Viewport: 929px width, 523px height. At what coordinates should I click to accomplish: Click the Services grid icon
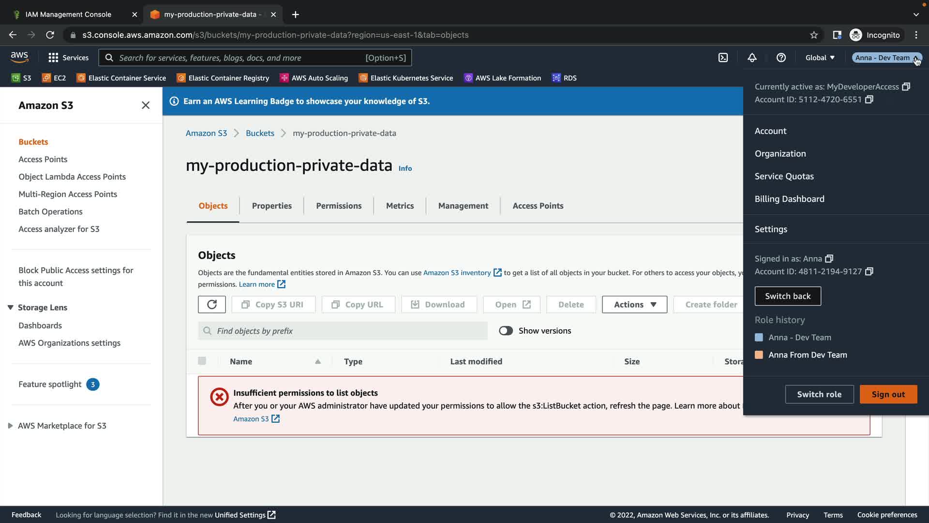click(x=53, y=58)
